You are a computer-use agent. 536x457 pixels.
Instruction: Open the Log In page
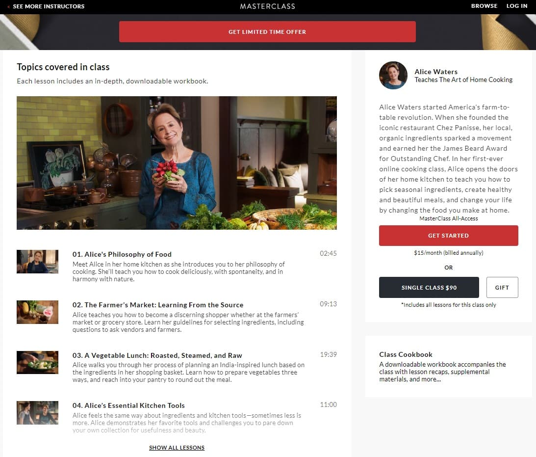pyautogui.click(x=516, y=6)
